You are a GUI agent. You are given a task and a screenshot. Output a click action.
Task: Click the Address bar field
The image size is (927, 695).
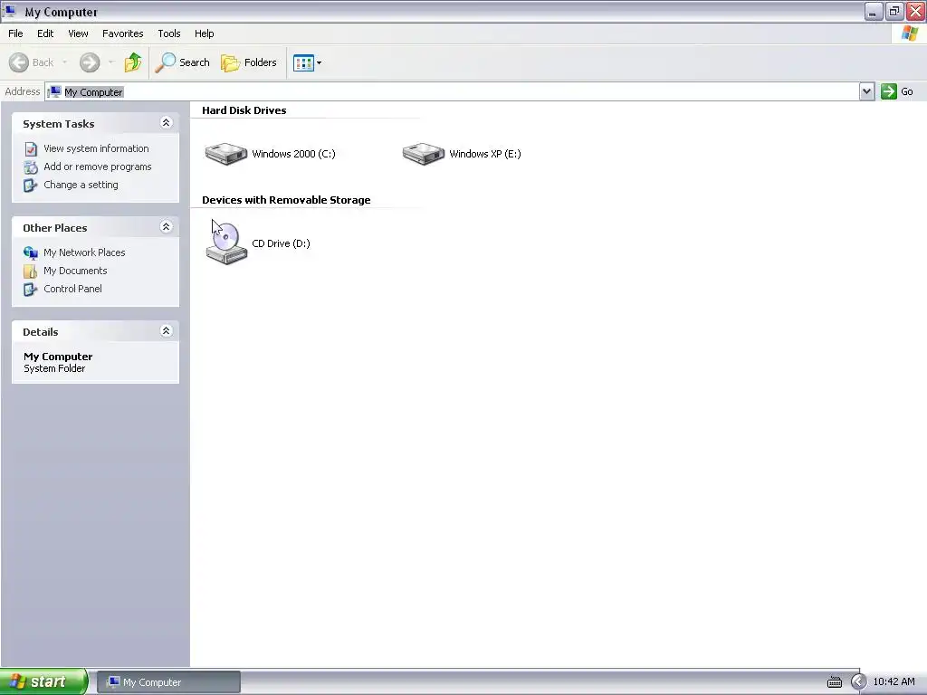453,91
